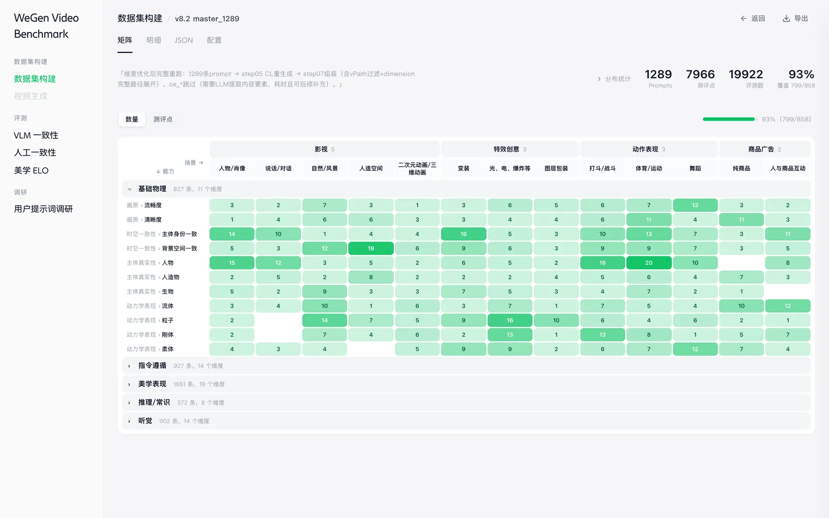829x518 pixels.
Task: Expand the 听觉 section
Action: 130,421
